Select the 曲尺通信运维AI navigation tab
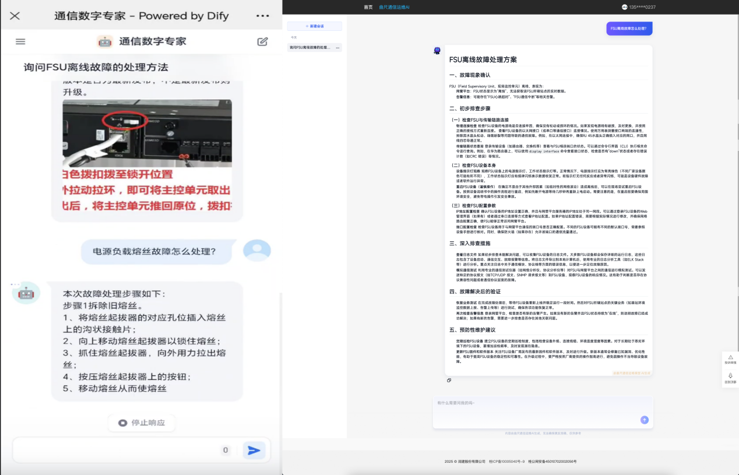This screenshot has height=475, width=739. coord(394,7)
